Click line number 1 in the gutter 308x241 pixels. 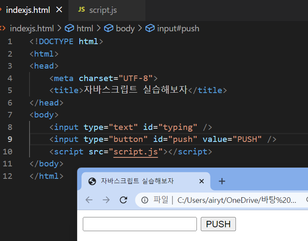point(10,42)
